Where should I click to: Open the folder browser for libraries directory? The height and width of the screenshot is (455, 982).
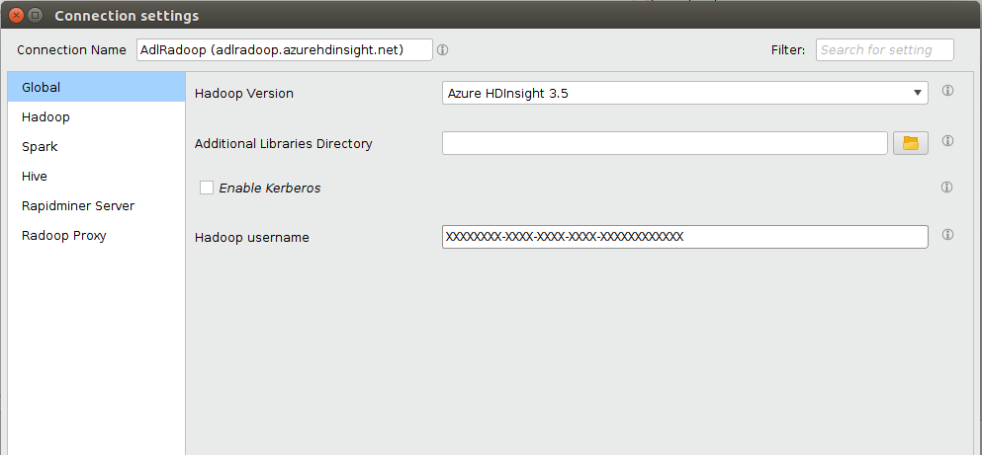click(x=911, y=143)
